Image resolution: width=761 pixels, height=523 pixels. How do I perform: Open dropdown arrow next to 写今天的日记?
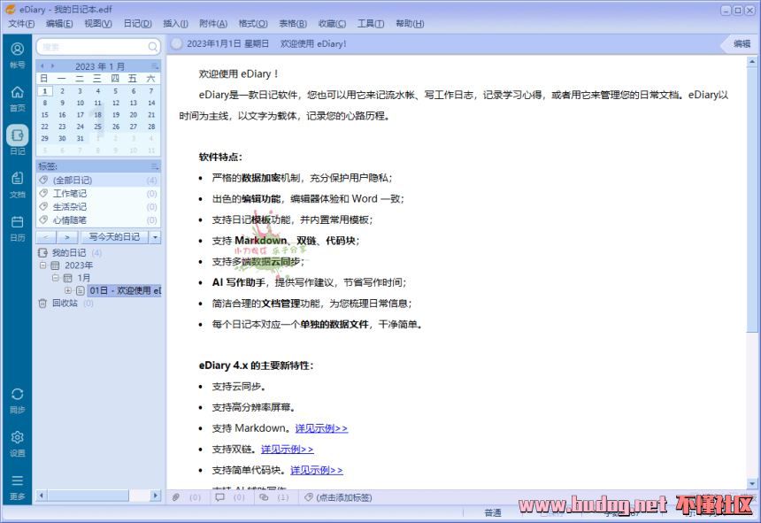[156, 237]
